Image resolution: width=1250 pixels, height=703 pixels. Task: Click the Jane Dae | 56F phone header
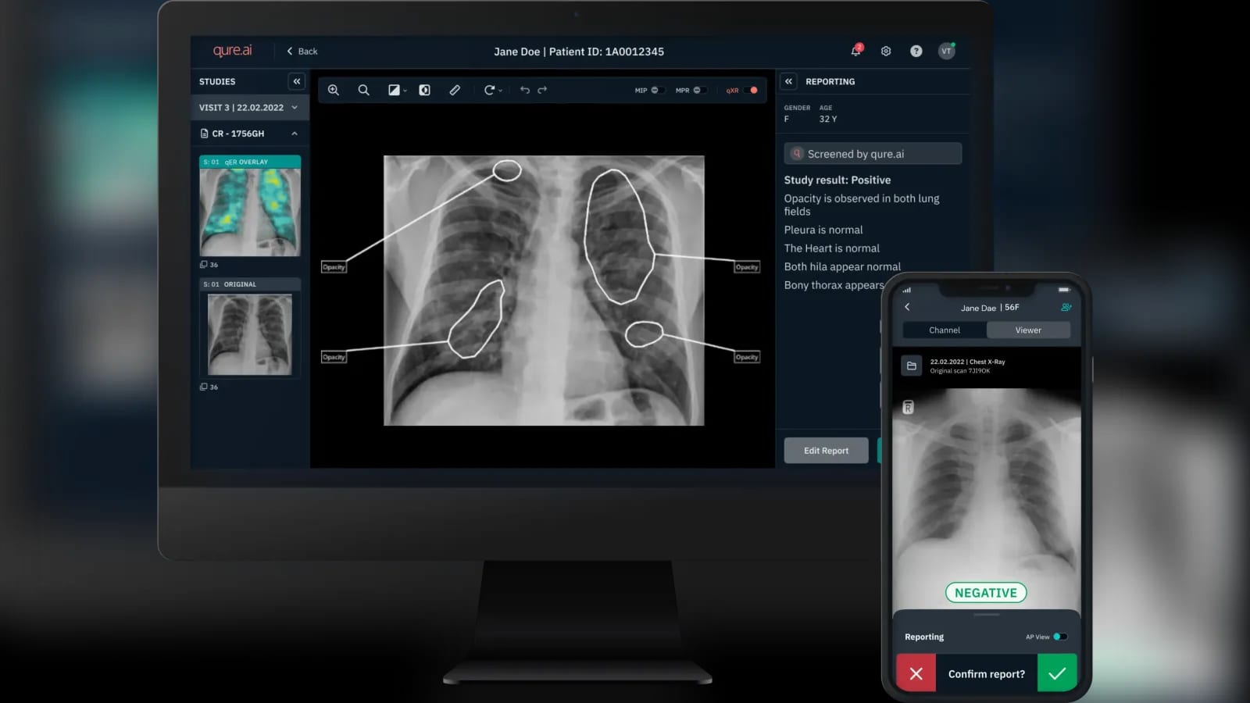coord(990,308)
